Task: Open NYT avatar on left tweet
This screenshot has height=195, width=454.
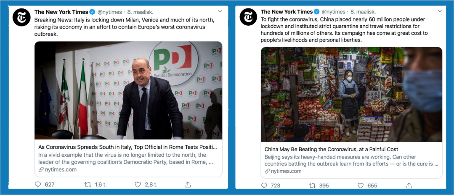Action: tap(21, 17)
